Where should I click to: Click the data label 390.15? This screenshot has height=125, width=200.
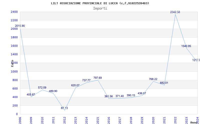coord(131,95)
